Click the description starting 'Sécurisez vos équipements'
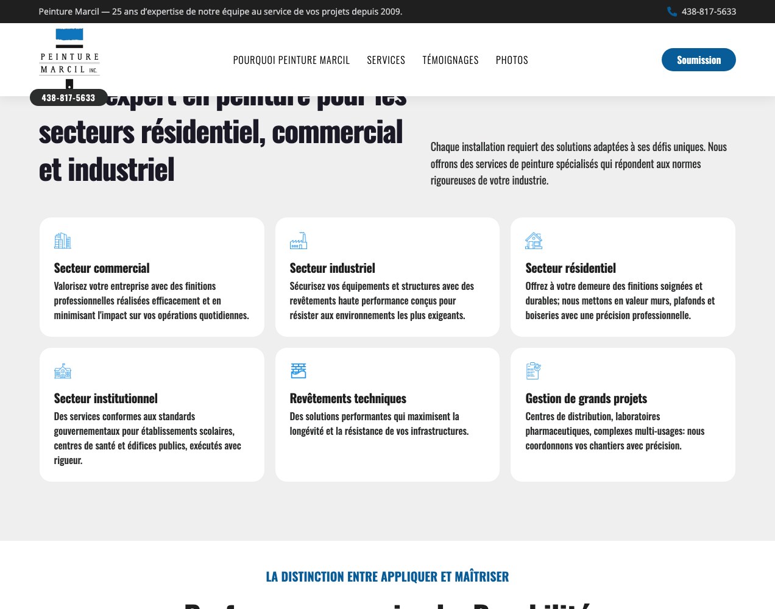This screenshot has height=609, width=775. (382, 301)
